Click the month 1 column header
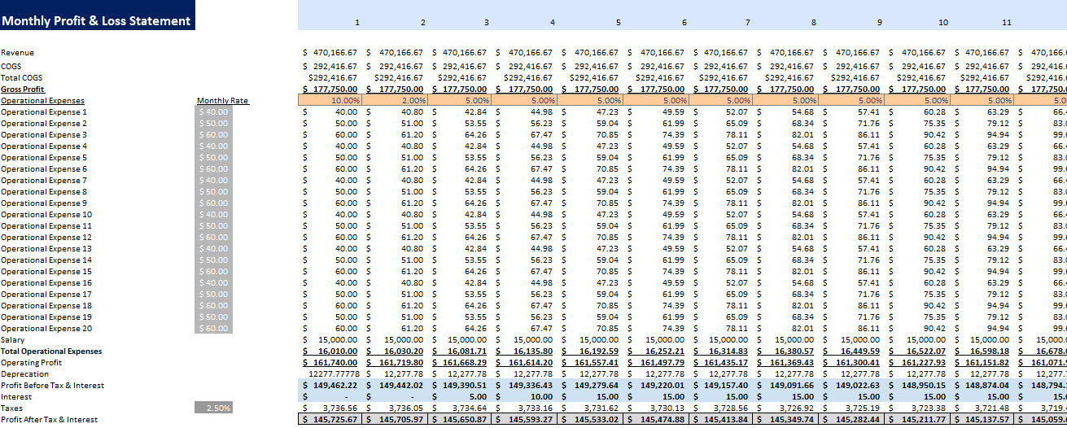 point(356,22)
